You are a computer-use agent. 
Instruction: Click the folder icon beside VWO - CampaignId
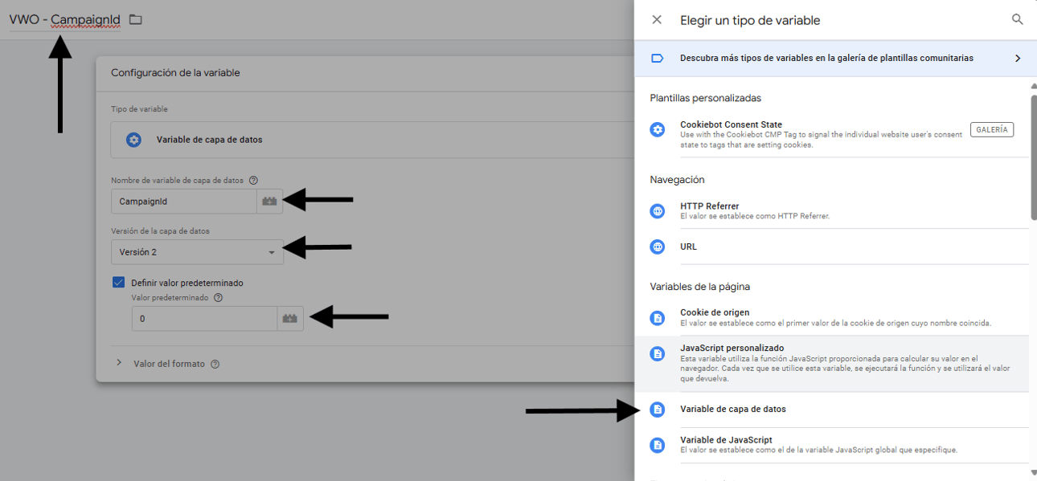pos(135,19)
